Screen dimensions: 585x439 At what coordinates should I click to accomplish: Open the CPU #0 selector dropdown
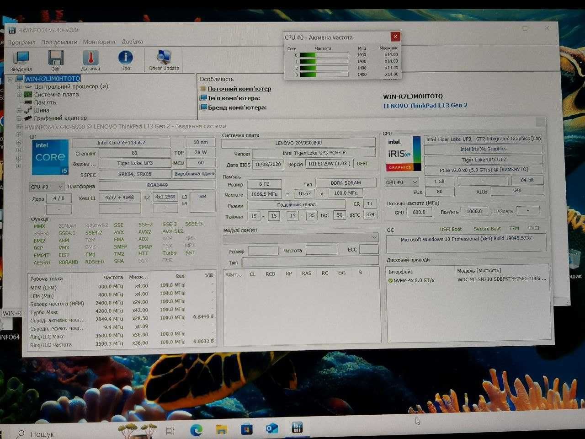tap(47, 187)
